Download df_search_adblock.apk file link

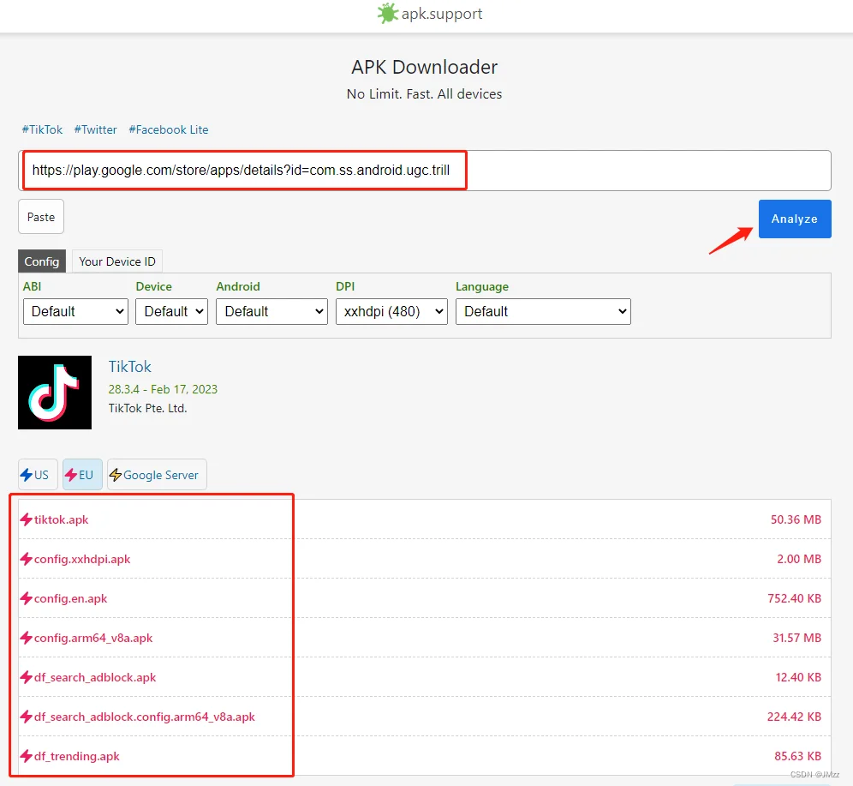tap(95, 678)
